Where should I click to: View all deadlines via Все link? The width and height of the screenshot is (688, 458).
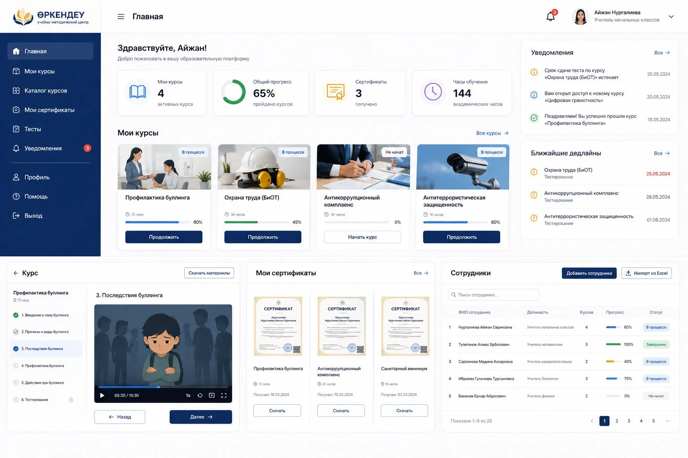tap(662, 153)
